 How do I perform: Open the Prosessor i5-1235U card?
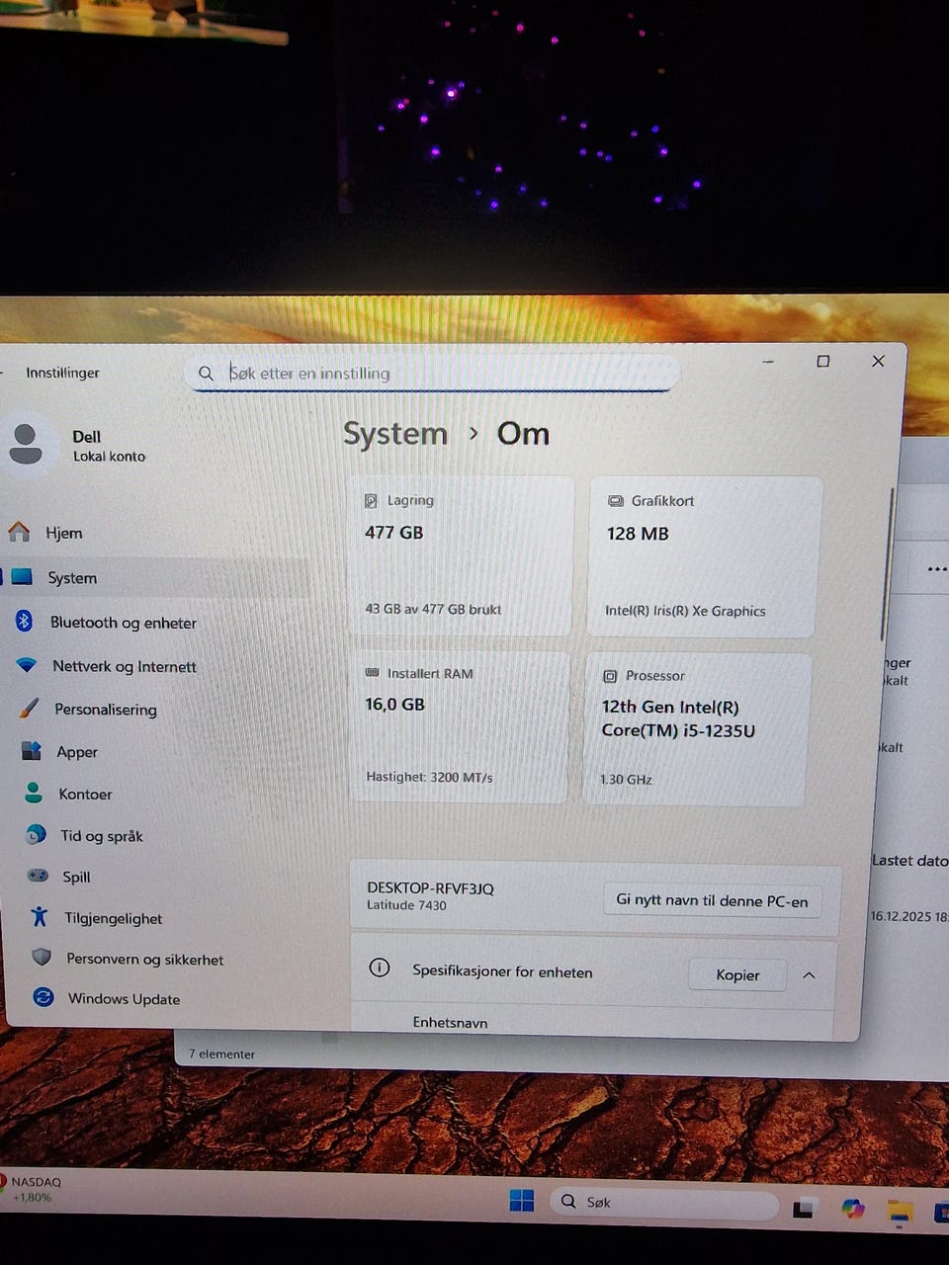pos(697,729)
